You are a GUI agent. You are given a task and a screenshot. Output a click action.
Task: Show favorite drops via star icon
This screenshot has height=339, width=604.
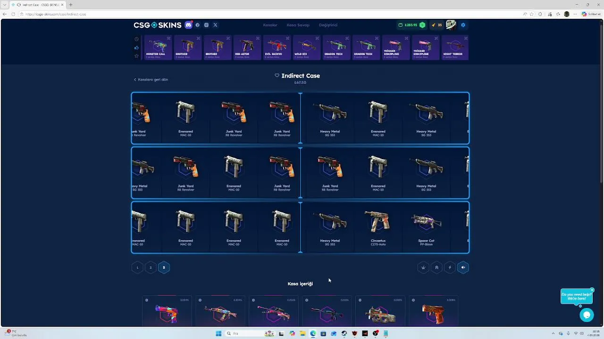pyautogui.click(x=136, y=56)
